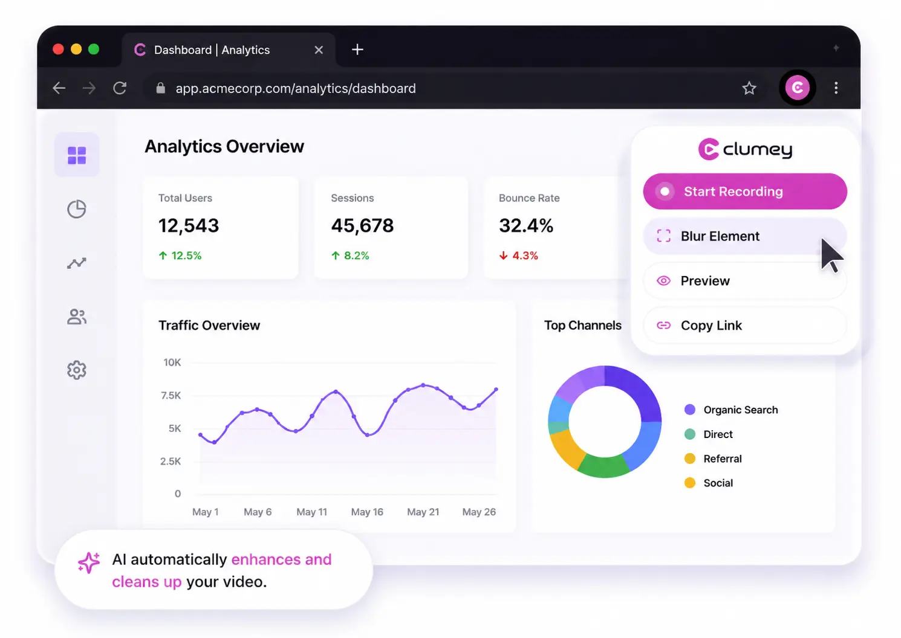
Task: Click the lock icon in address bar
Action: tap(160, 88)
